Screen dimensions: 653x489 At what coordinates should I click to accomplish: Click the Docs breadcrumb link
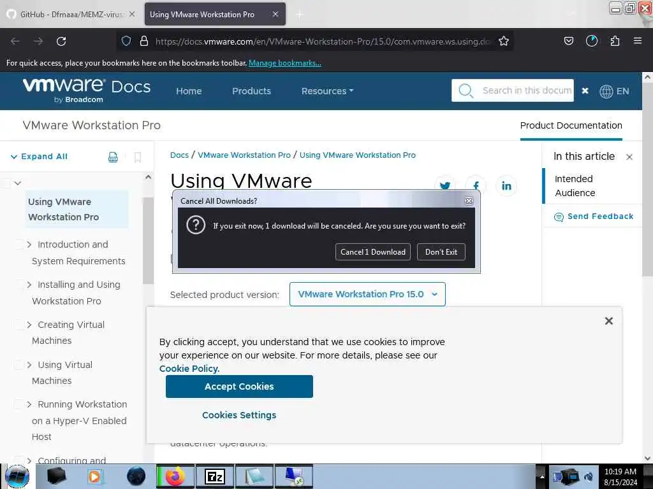pyautogui.click(x=179, y=155)
